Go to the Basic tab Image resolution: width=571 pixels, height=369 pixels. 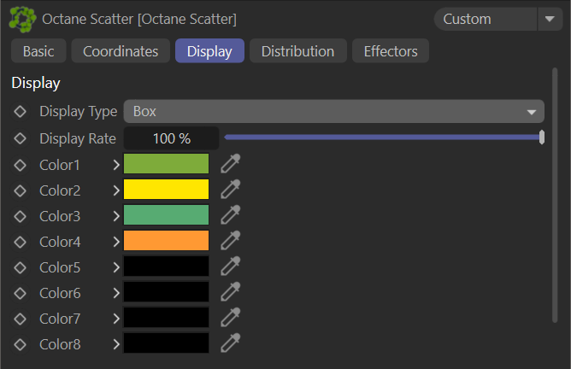click(38, 51)
